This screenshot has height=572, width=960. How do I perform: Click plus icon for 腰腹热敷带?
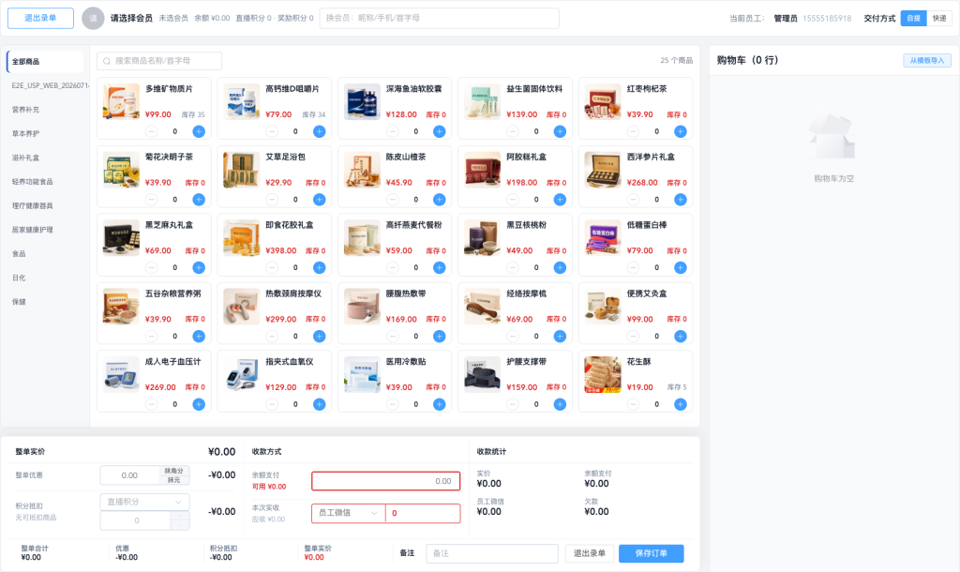click(440, 337)
